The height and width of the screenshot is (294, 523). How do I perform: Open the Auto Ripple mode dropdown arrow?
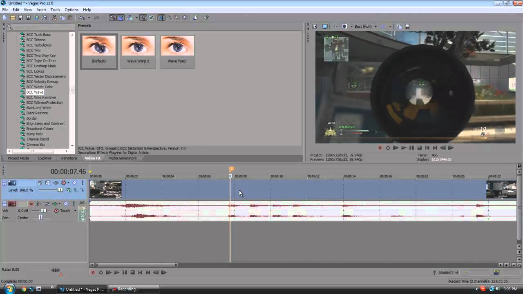[136, 18]
